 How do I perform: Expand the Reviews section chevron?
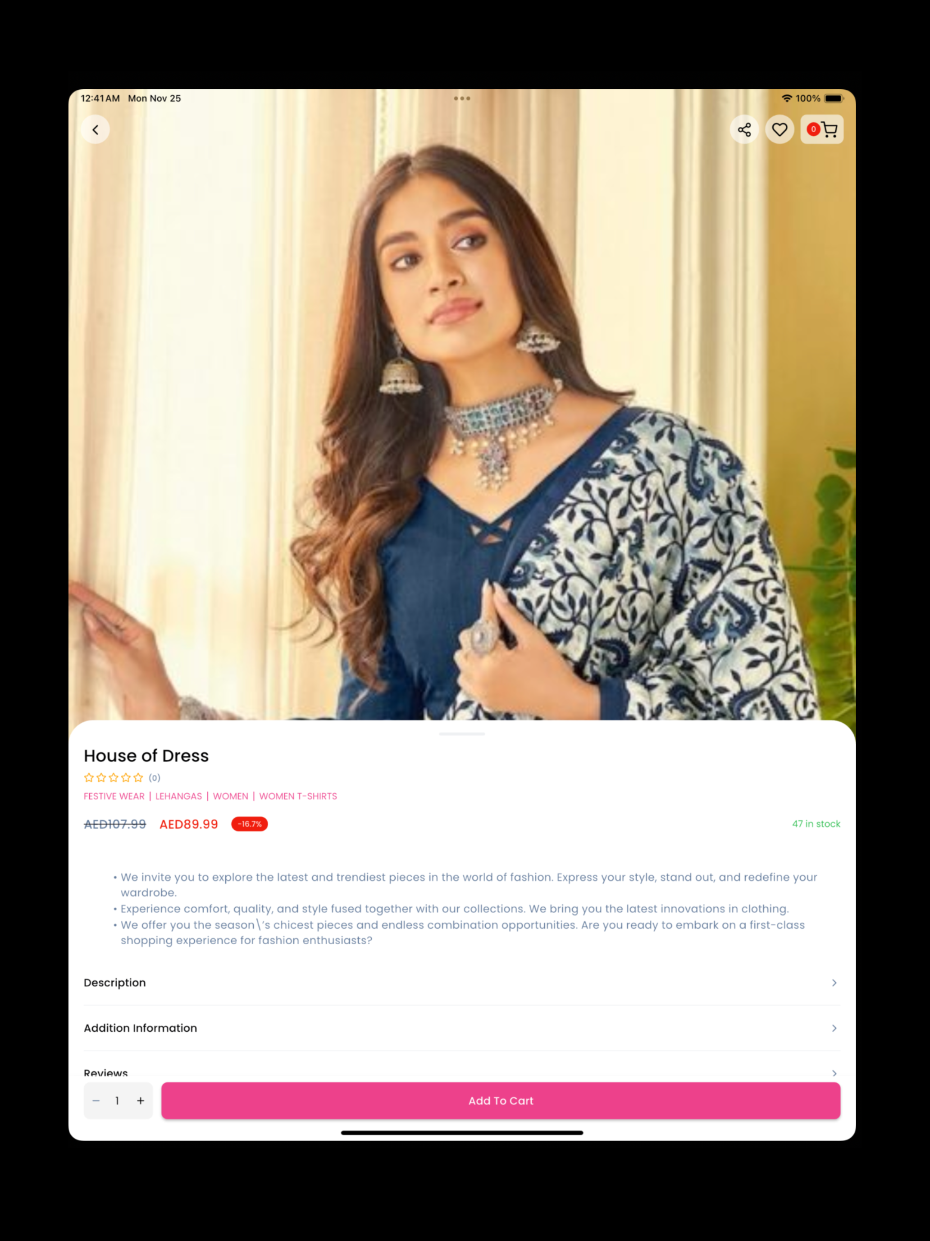click(x=834, y=1073)
